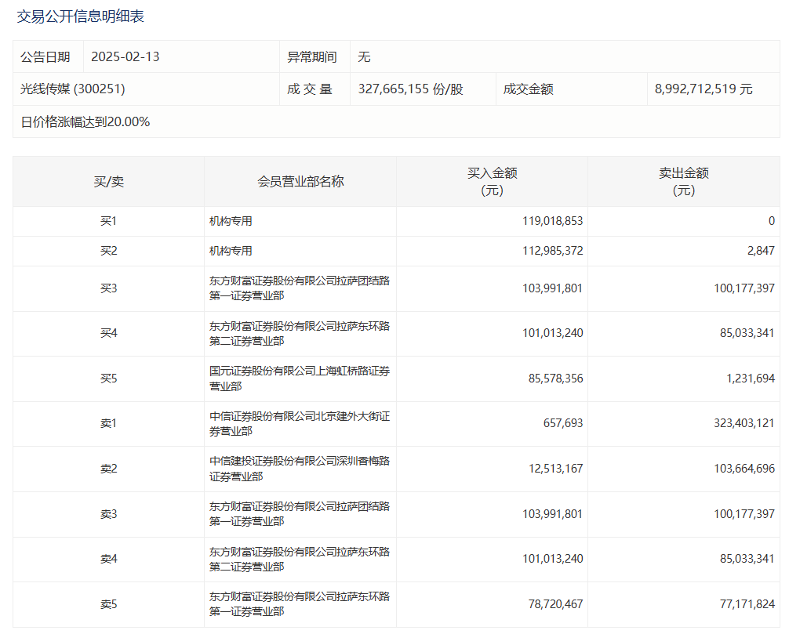This screenshot has width=789, height=634.
Task: Click the 买入金额(元) column header
Action: pyautogui.click(x=492, y=182)
